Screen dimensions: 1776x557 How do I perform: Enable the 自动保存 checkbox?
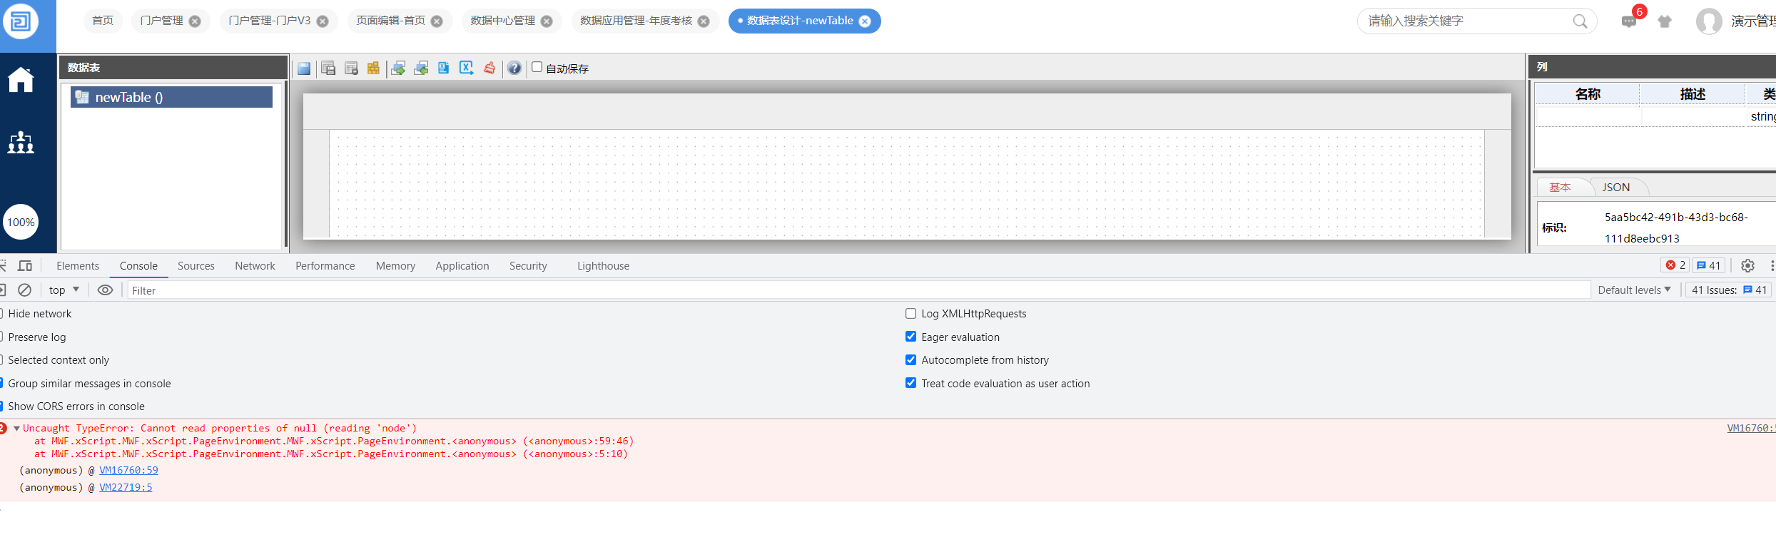(x=537, y=67)
